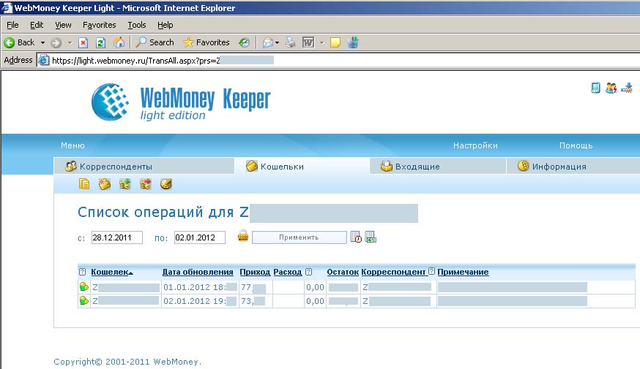The height and width of the screenshot is (369, 640).
Task: Click the coin with pencil icon
Action: (165, 184)
